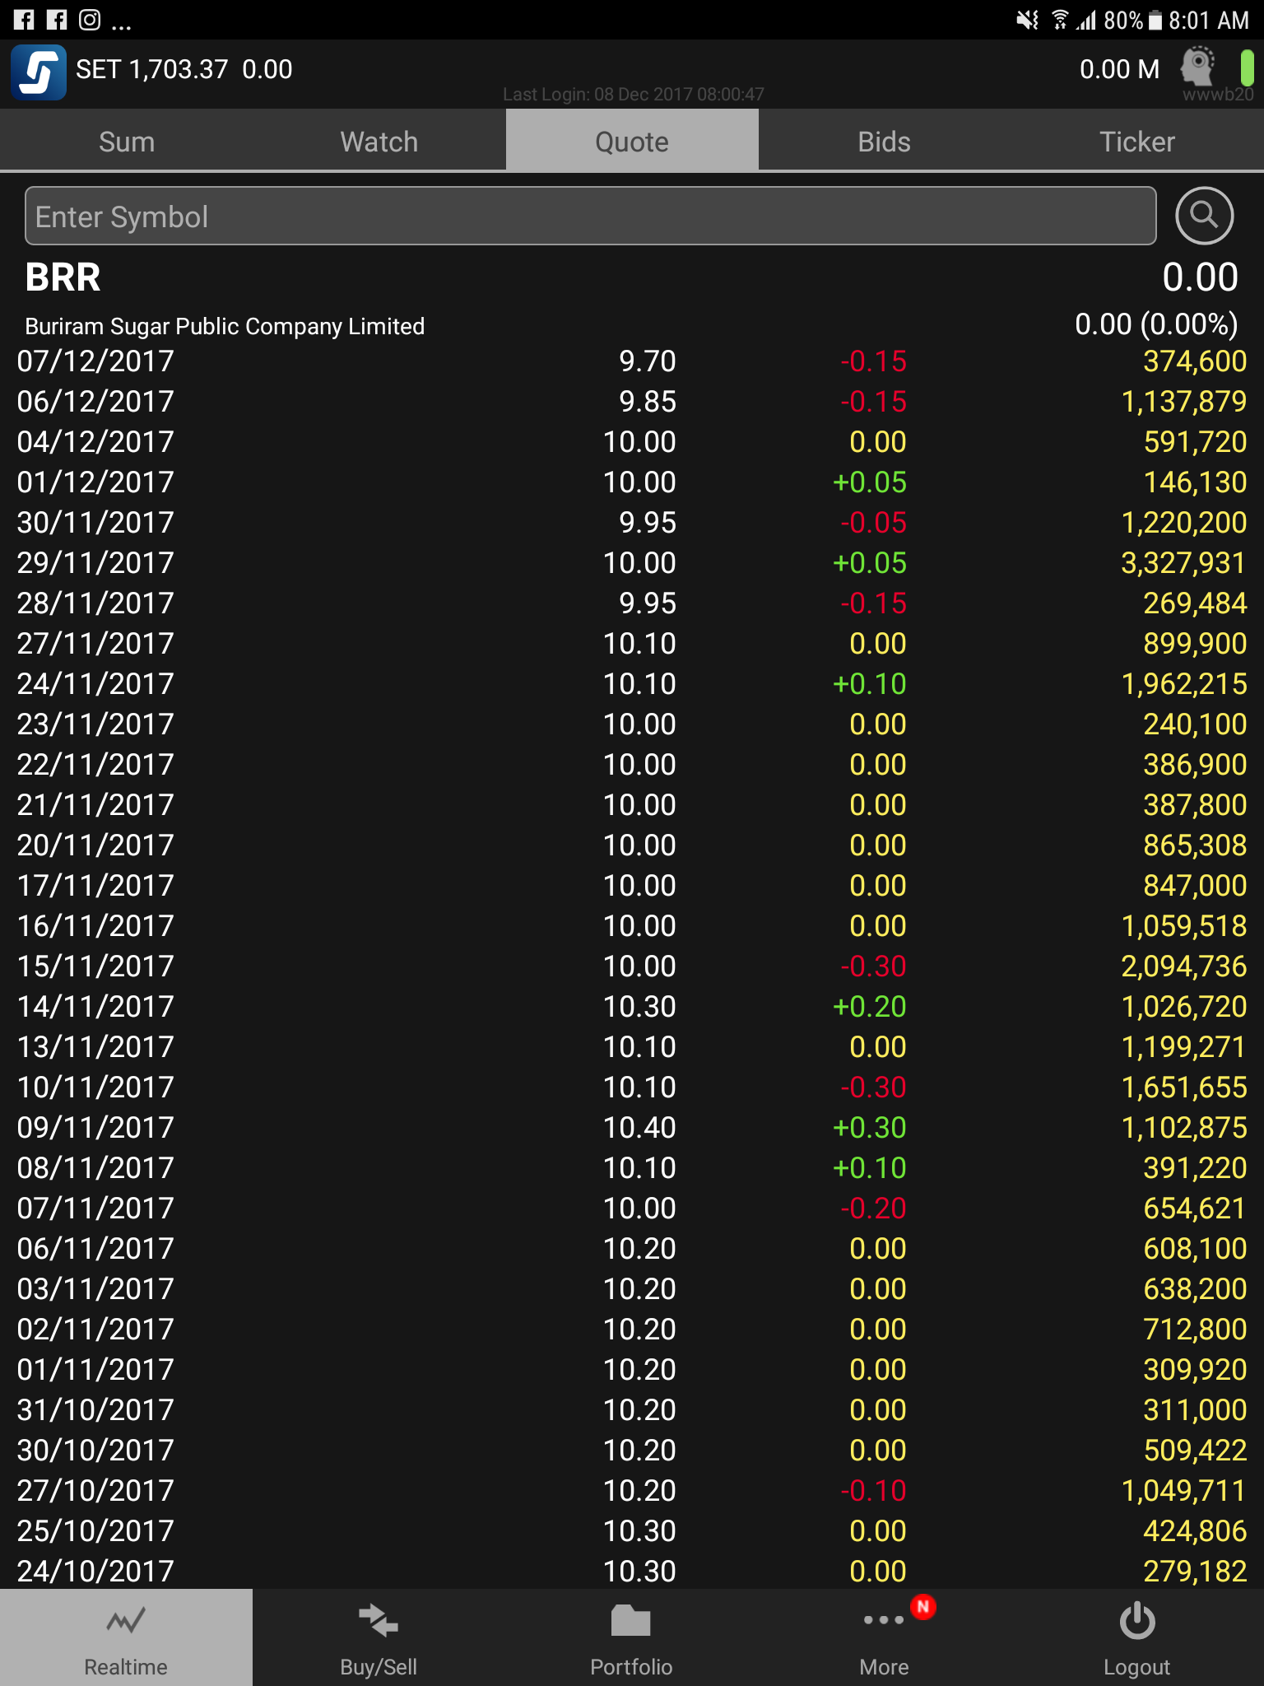
Task: Tap the 0.00 M market value
Action: coord(1119,69)
